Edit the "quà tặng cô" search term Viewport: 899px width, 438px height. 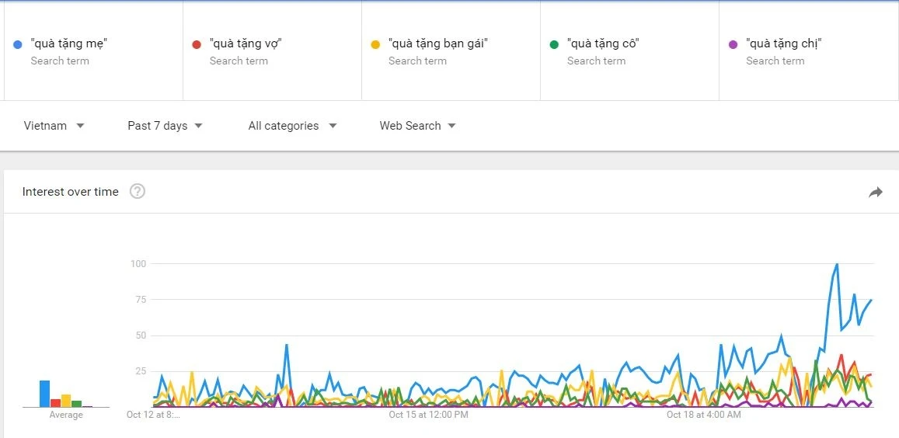pos(603,43)
